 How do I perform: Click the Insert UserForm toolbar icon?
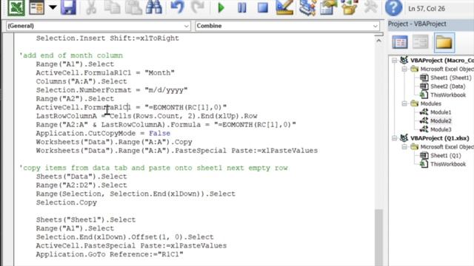click(x=36, y=7)
